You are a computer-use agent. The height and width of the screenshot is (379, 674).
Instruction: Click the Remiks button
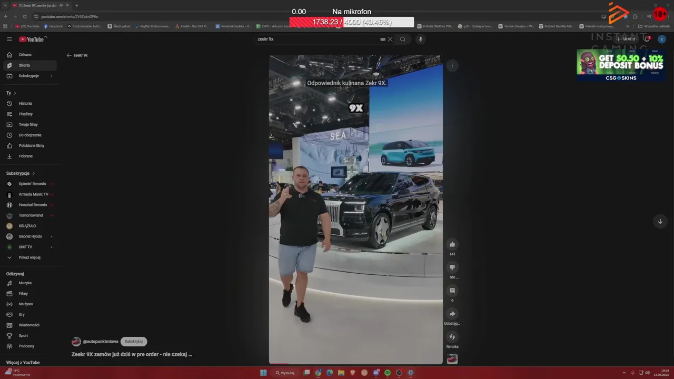[x=452, y=337]
